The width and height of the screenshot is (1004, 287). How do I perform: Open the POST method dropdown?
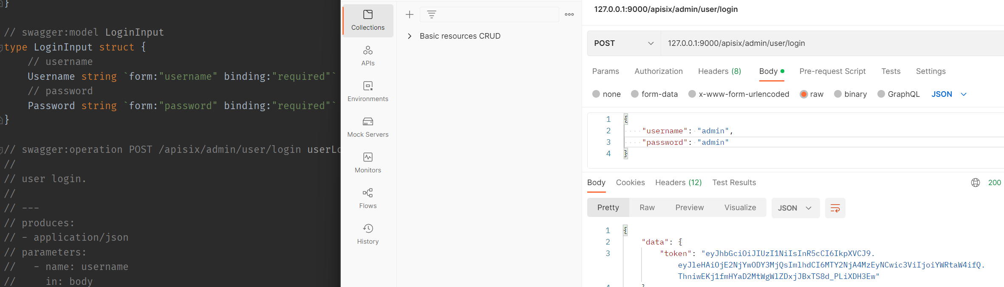tap(624, 43)
